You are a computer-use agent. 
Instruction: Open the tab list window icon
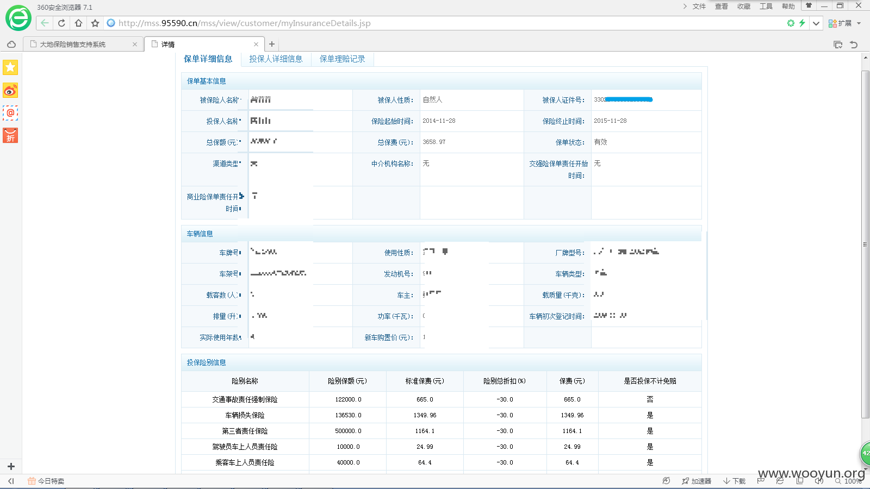click(838, 45)
